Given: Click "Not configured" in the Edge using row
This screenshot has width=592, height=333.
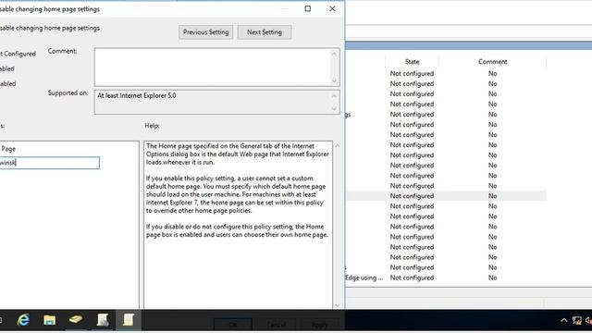Looking at the screenshot, I should [412, 277].
